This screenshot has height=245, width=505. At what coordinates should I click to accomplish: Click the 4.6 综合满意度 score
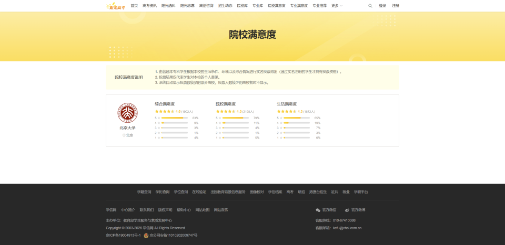pyautogui.click(x=178, y=111)
